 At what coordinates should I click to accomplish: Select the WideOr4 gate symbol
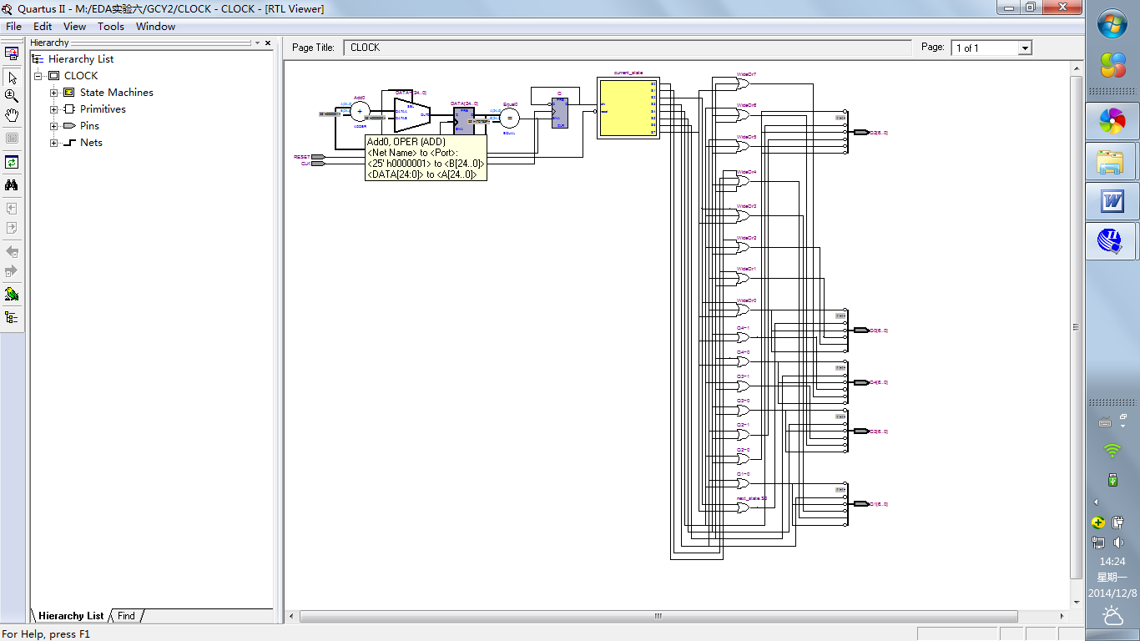pyautogui.click(x=743, y=181)
